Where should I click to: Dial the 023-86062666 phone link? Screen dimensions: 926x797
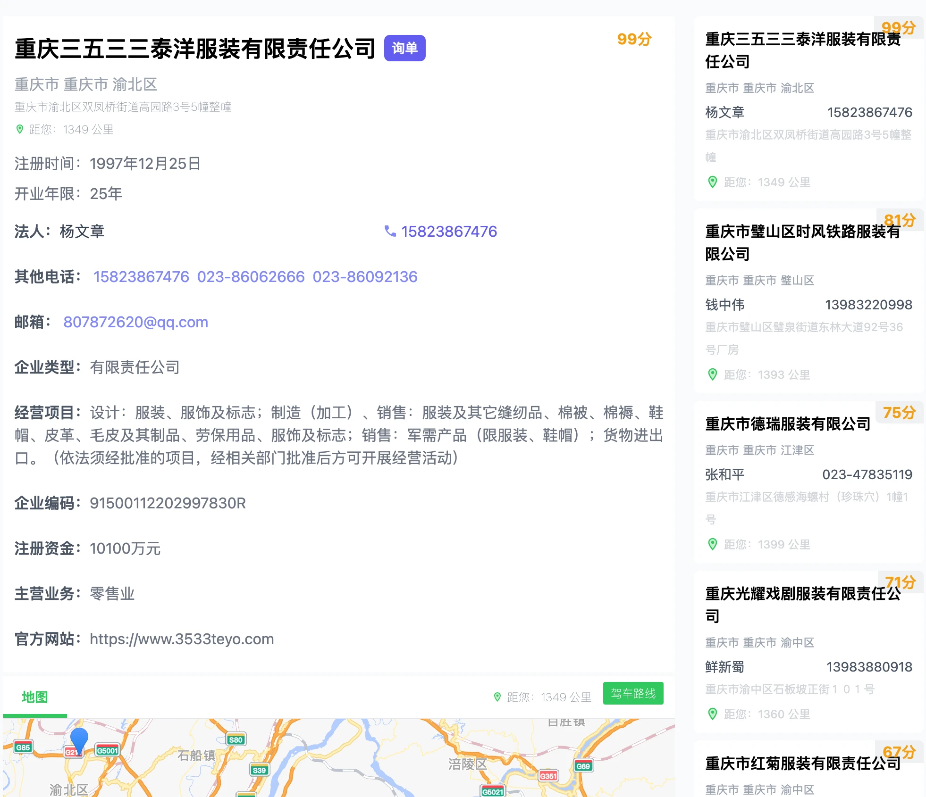tap(251, 277)
